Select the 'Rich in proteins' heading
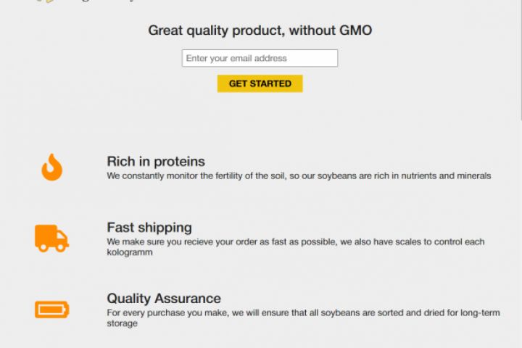The image size is (522, 348). point(156,162)
